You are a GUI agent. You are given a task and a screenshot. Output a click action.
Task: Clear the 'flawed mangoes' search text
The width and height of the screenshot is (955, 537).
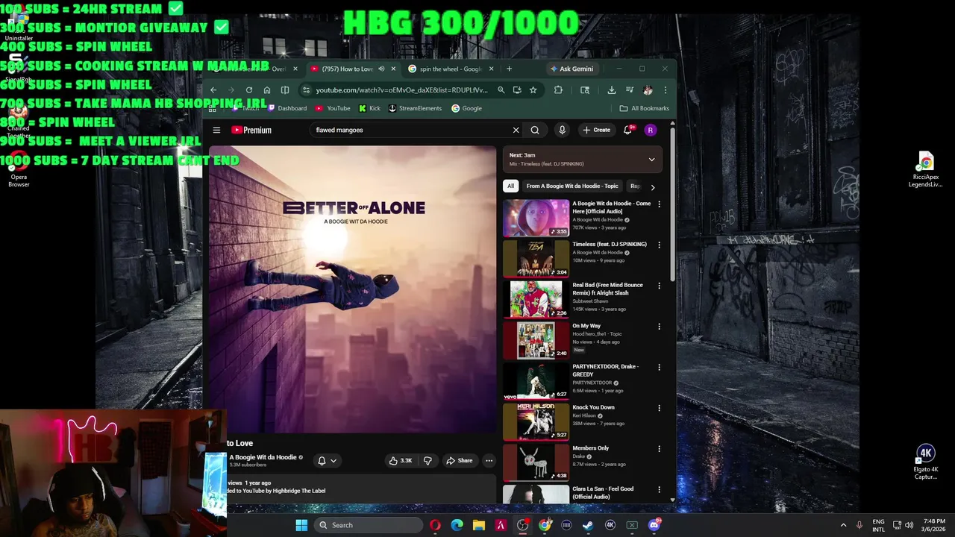(516, 130)
